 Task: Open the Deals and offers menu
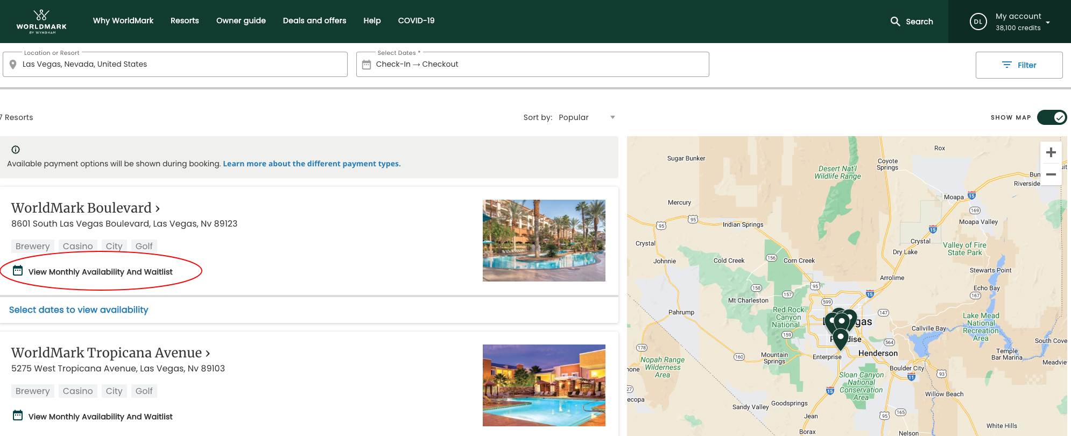pyautogui.click(x=315, y=20)
